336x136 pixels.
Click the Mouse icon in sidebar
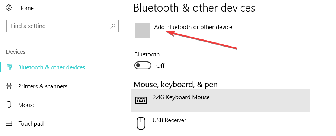pos(9,105)
